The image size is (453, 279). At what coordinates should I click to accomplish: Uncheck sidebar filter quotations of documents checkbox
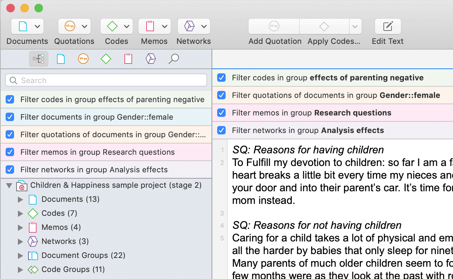coord(10,135)
